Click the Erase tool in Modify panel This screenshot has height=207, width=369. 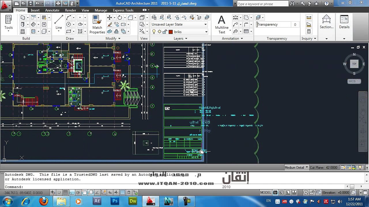[110, 24]
